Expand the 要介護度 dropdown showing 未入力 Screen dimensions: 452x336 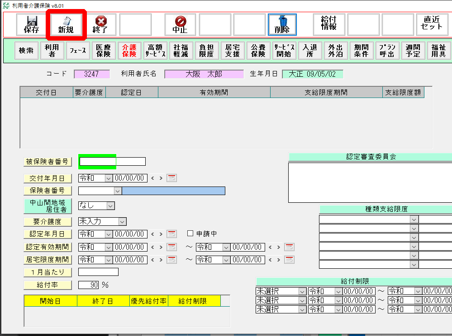[x=122, y=221]
